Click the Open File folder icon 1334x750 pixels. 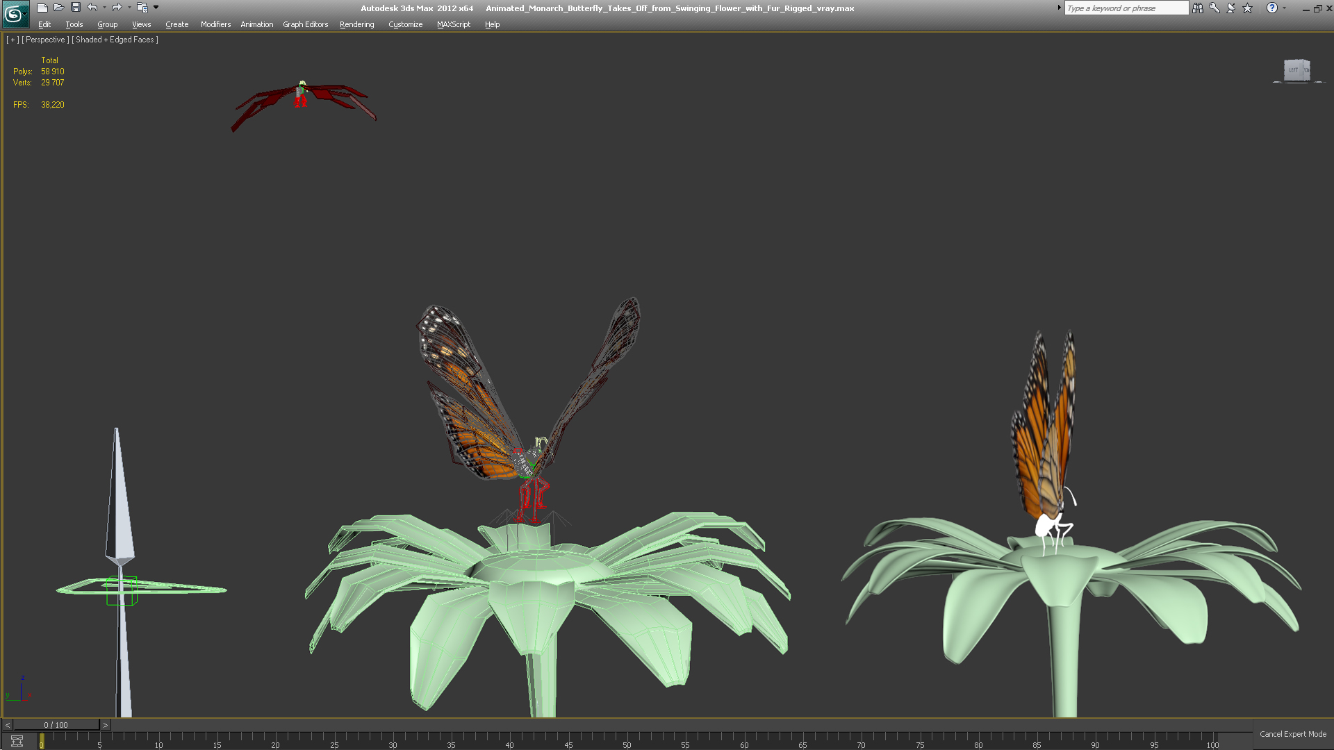click(59, 8)
